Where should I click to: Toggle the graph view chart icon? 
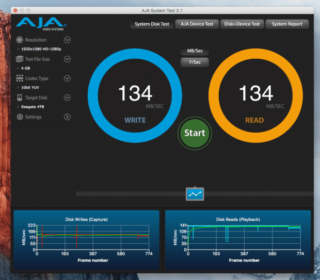pos(196,194)
